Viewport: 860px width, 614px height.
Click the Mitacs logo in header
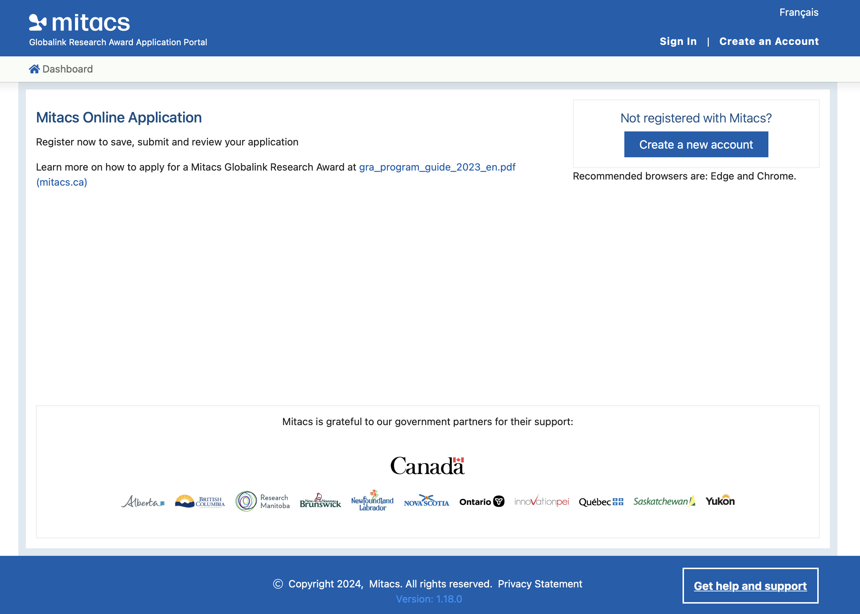point(79,23)
